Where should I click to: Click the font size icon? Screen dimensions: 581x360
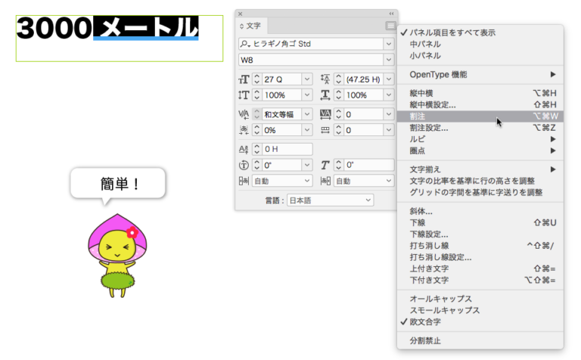click(243, 79)
